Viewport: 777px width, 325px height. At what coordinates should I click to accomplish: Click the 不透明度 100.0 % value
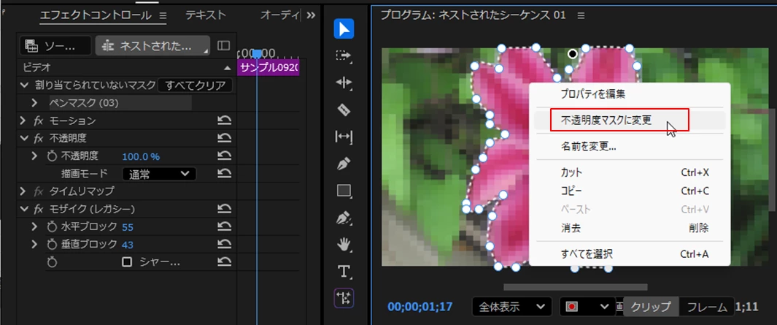[x=141, y=156]
